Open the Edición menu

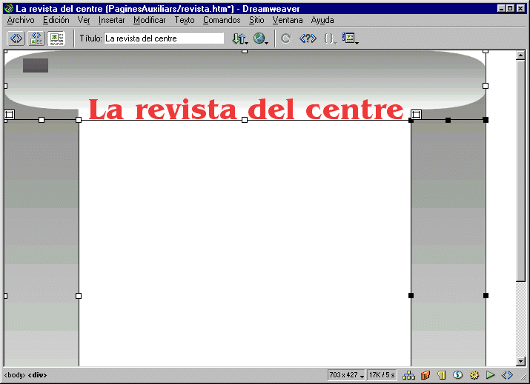pos(56,20)
